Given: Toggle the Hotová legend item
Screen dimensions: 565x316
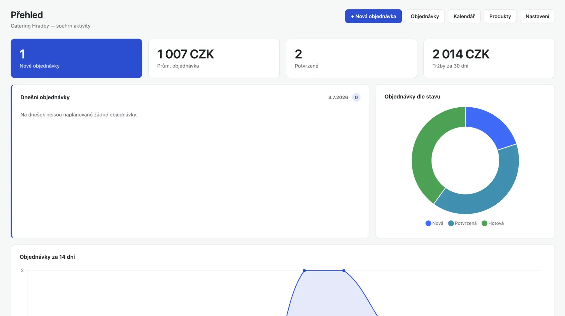Looking at the screenshot, I should coord(493,223).
